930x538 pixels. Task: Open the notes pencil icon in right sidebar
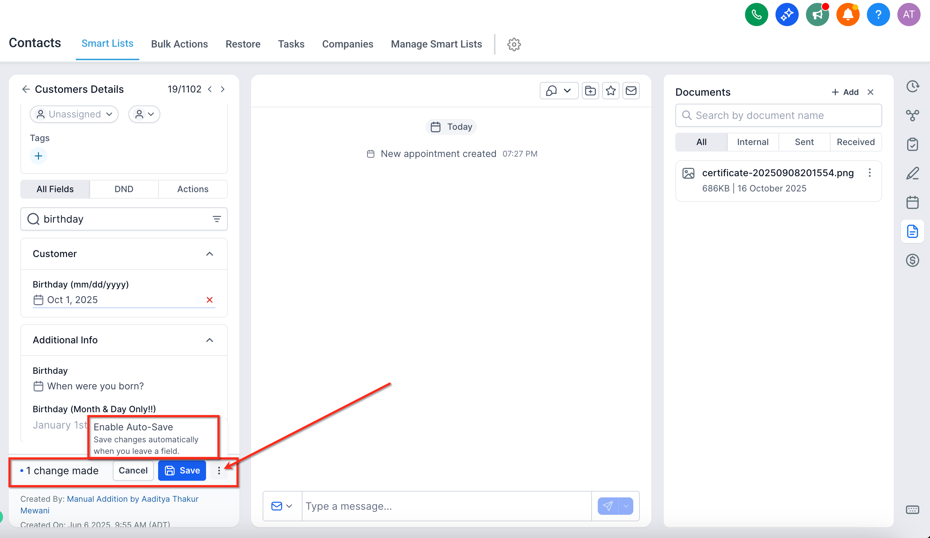point(912,173)
